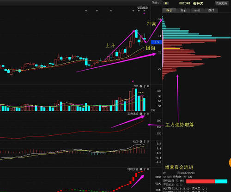Click the yellow cost line in the chip distribution
Screen dimensions: 231x192
(x=171, y=49)
